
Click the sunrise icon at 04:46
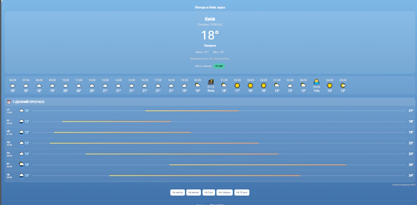316,82
